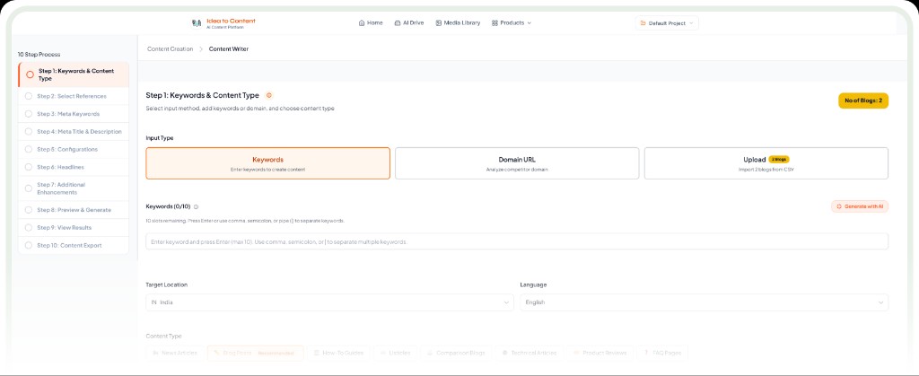This screenshot has height=376, width=919.
Task: Open Step 10: Content Export in sidebar
Action: click(x=74, y=245)
